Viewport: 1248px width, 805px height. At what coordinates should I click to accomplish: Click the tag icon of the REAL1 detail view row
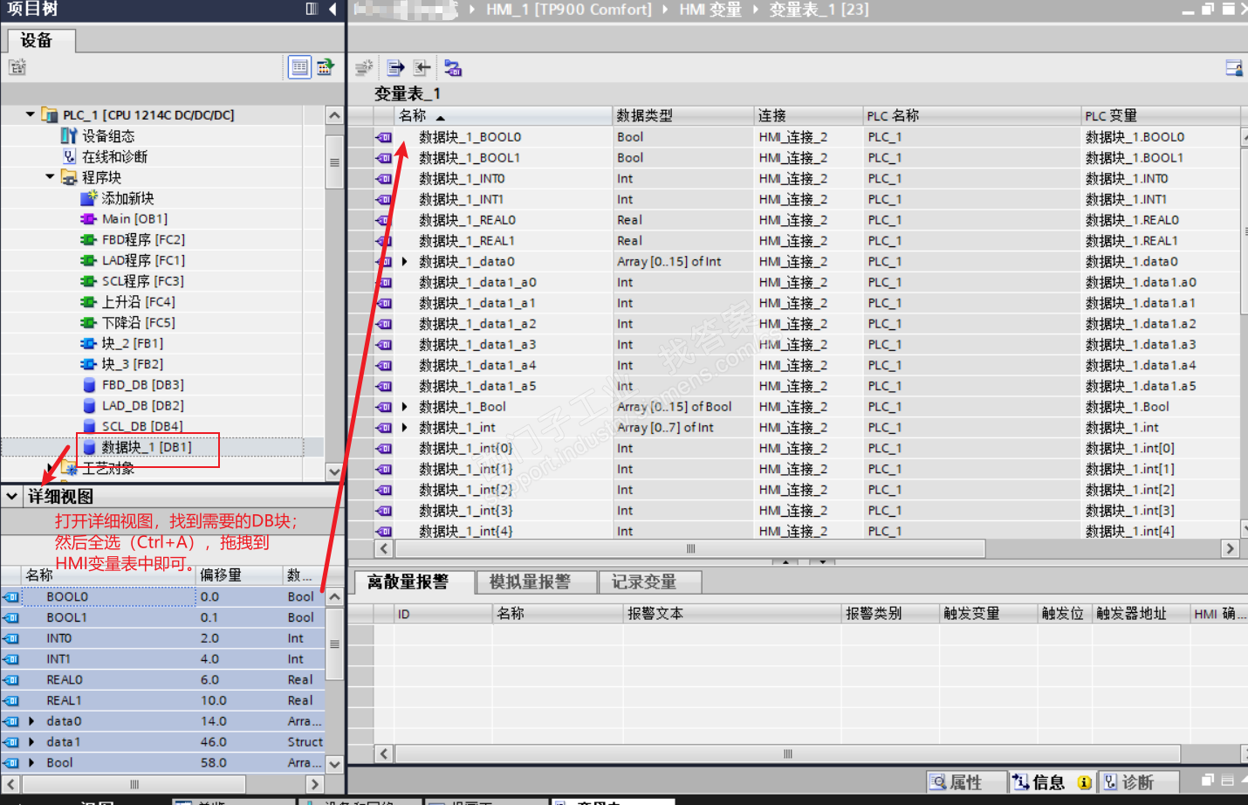11,701
